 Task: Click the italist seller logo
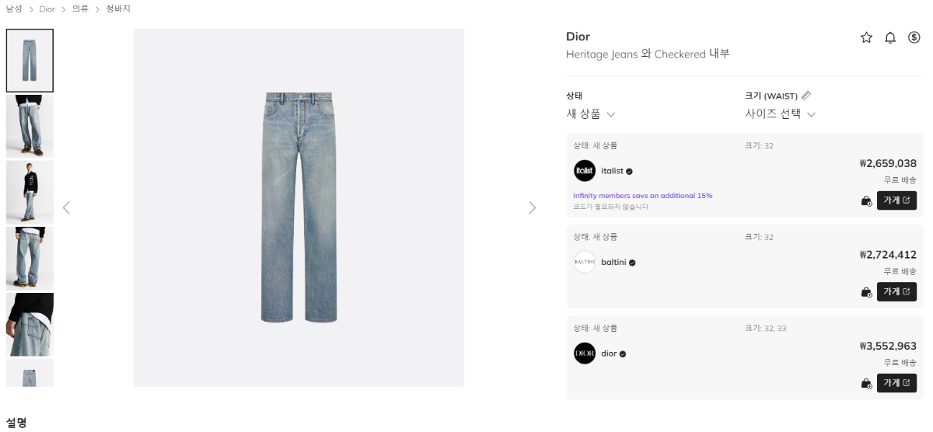click(585, 171)
